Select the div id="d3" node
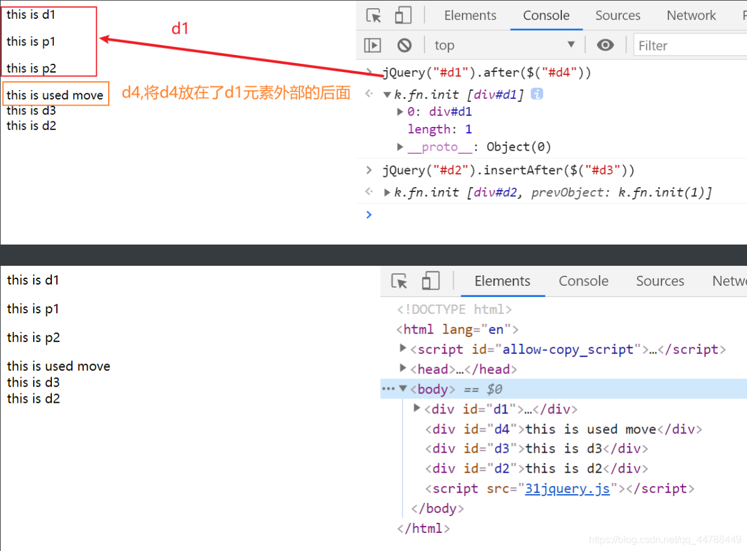This screenshot has width=747, height=551. coord(536,448)
